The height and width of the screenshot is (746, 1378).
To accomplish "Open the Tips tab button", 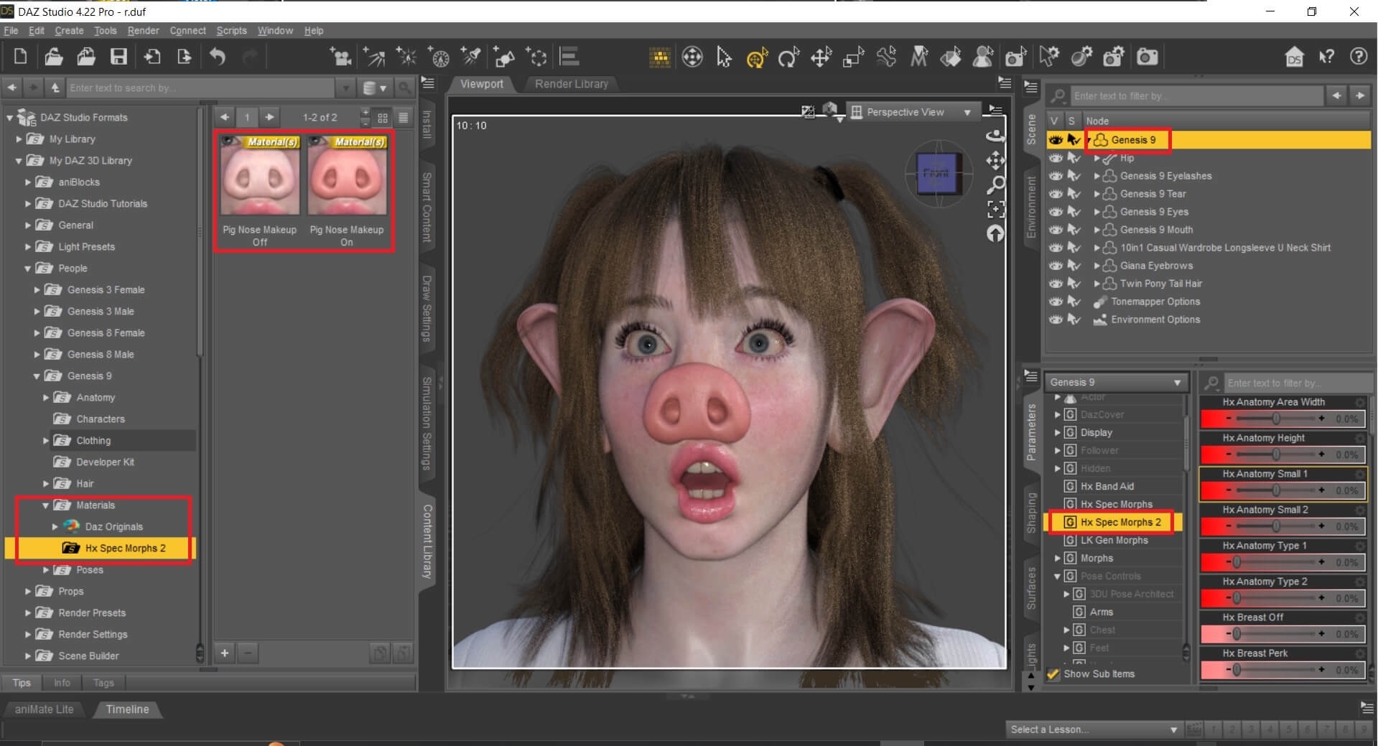I will (22, 683).
